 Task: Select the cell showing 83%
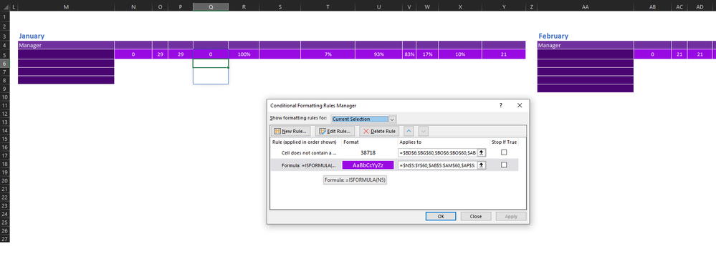coord(409,54)
